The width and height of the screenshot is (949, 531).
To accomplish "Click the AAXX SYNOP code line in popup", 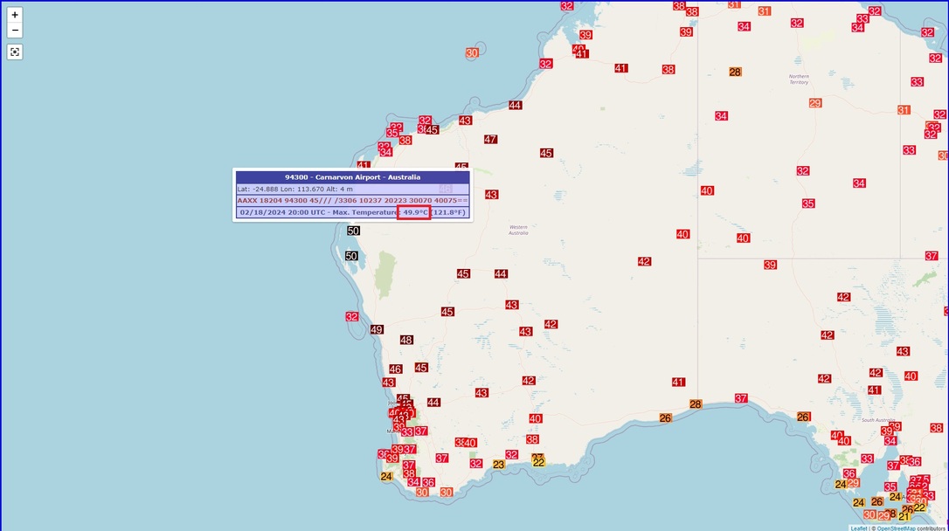I will click(352, 201).
